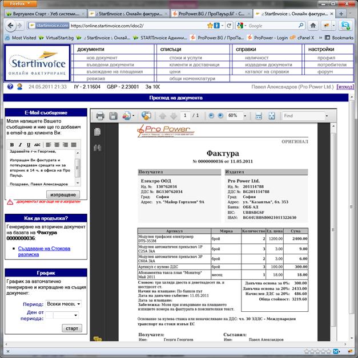Screen dimensions: 358x358
Task: Open the Период dropdown showing Всеки месец
Action: point(63,304)
